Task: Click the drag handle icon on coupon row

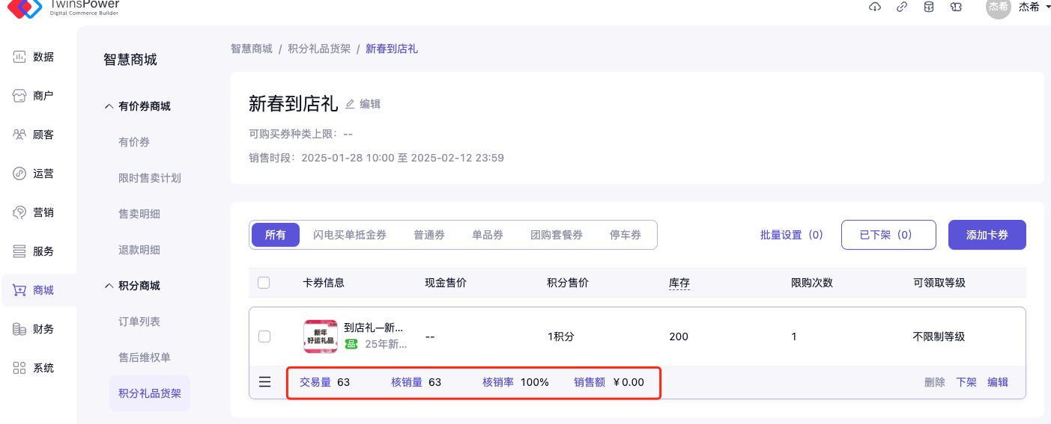Action: pyautogui.click(x=264, y=382)
